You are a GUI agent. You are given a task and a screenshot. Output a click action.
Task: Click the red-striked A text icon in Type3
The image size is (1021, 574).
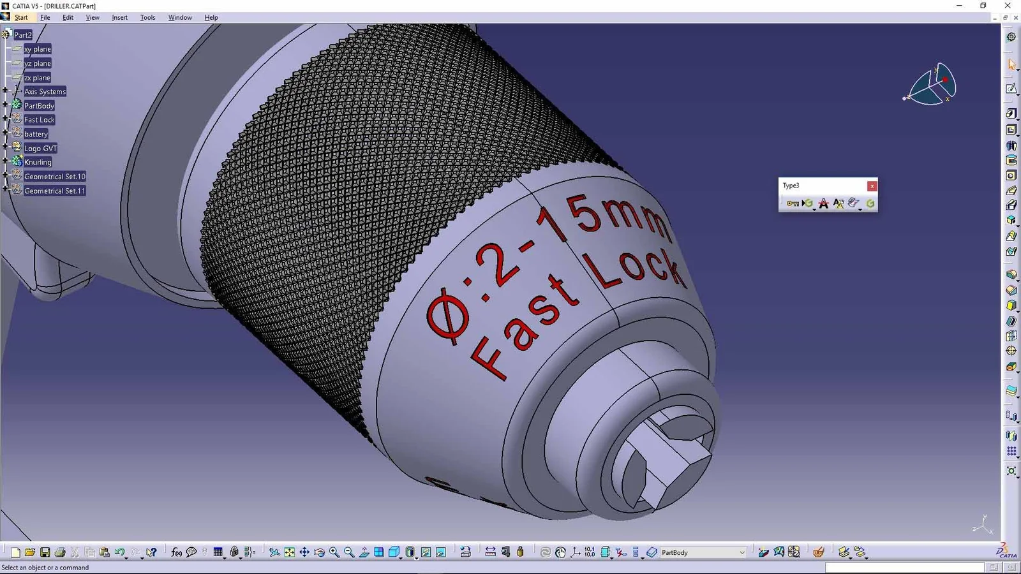point(823,203)
